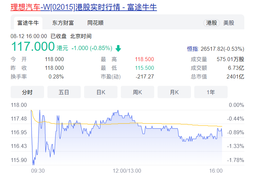Select the 同花顺 data source tab
The image size is (258, 176).
coord(95,23)
